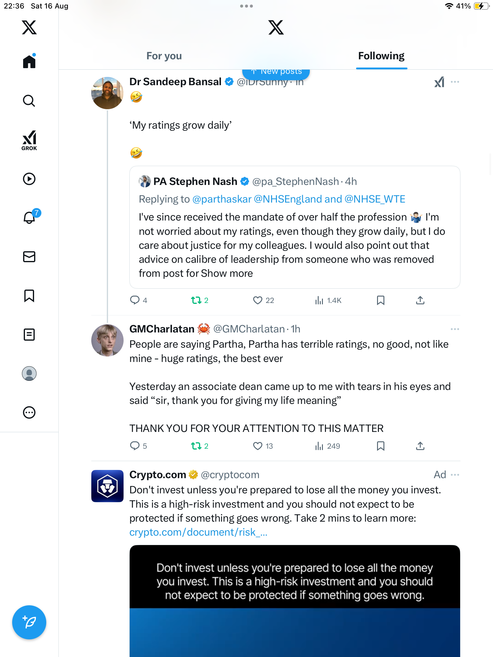Open more options on GMCharlatan's post
This screenshot has height=657, width=493.
[455, 329]
